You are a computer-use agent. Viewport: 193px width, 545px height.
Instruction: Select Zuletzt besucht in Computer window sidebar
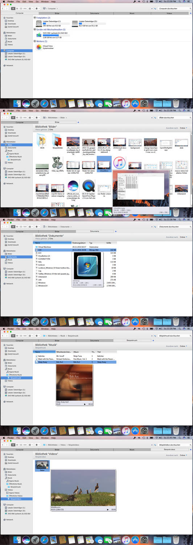(x=13, y=26)
